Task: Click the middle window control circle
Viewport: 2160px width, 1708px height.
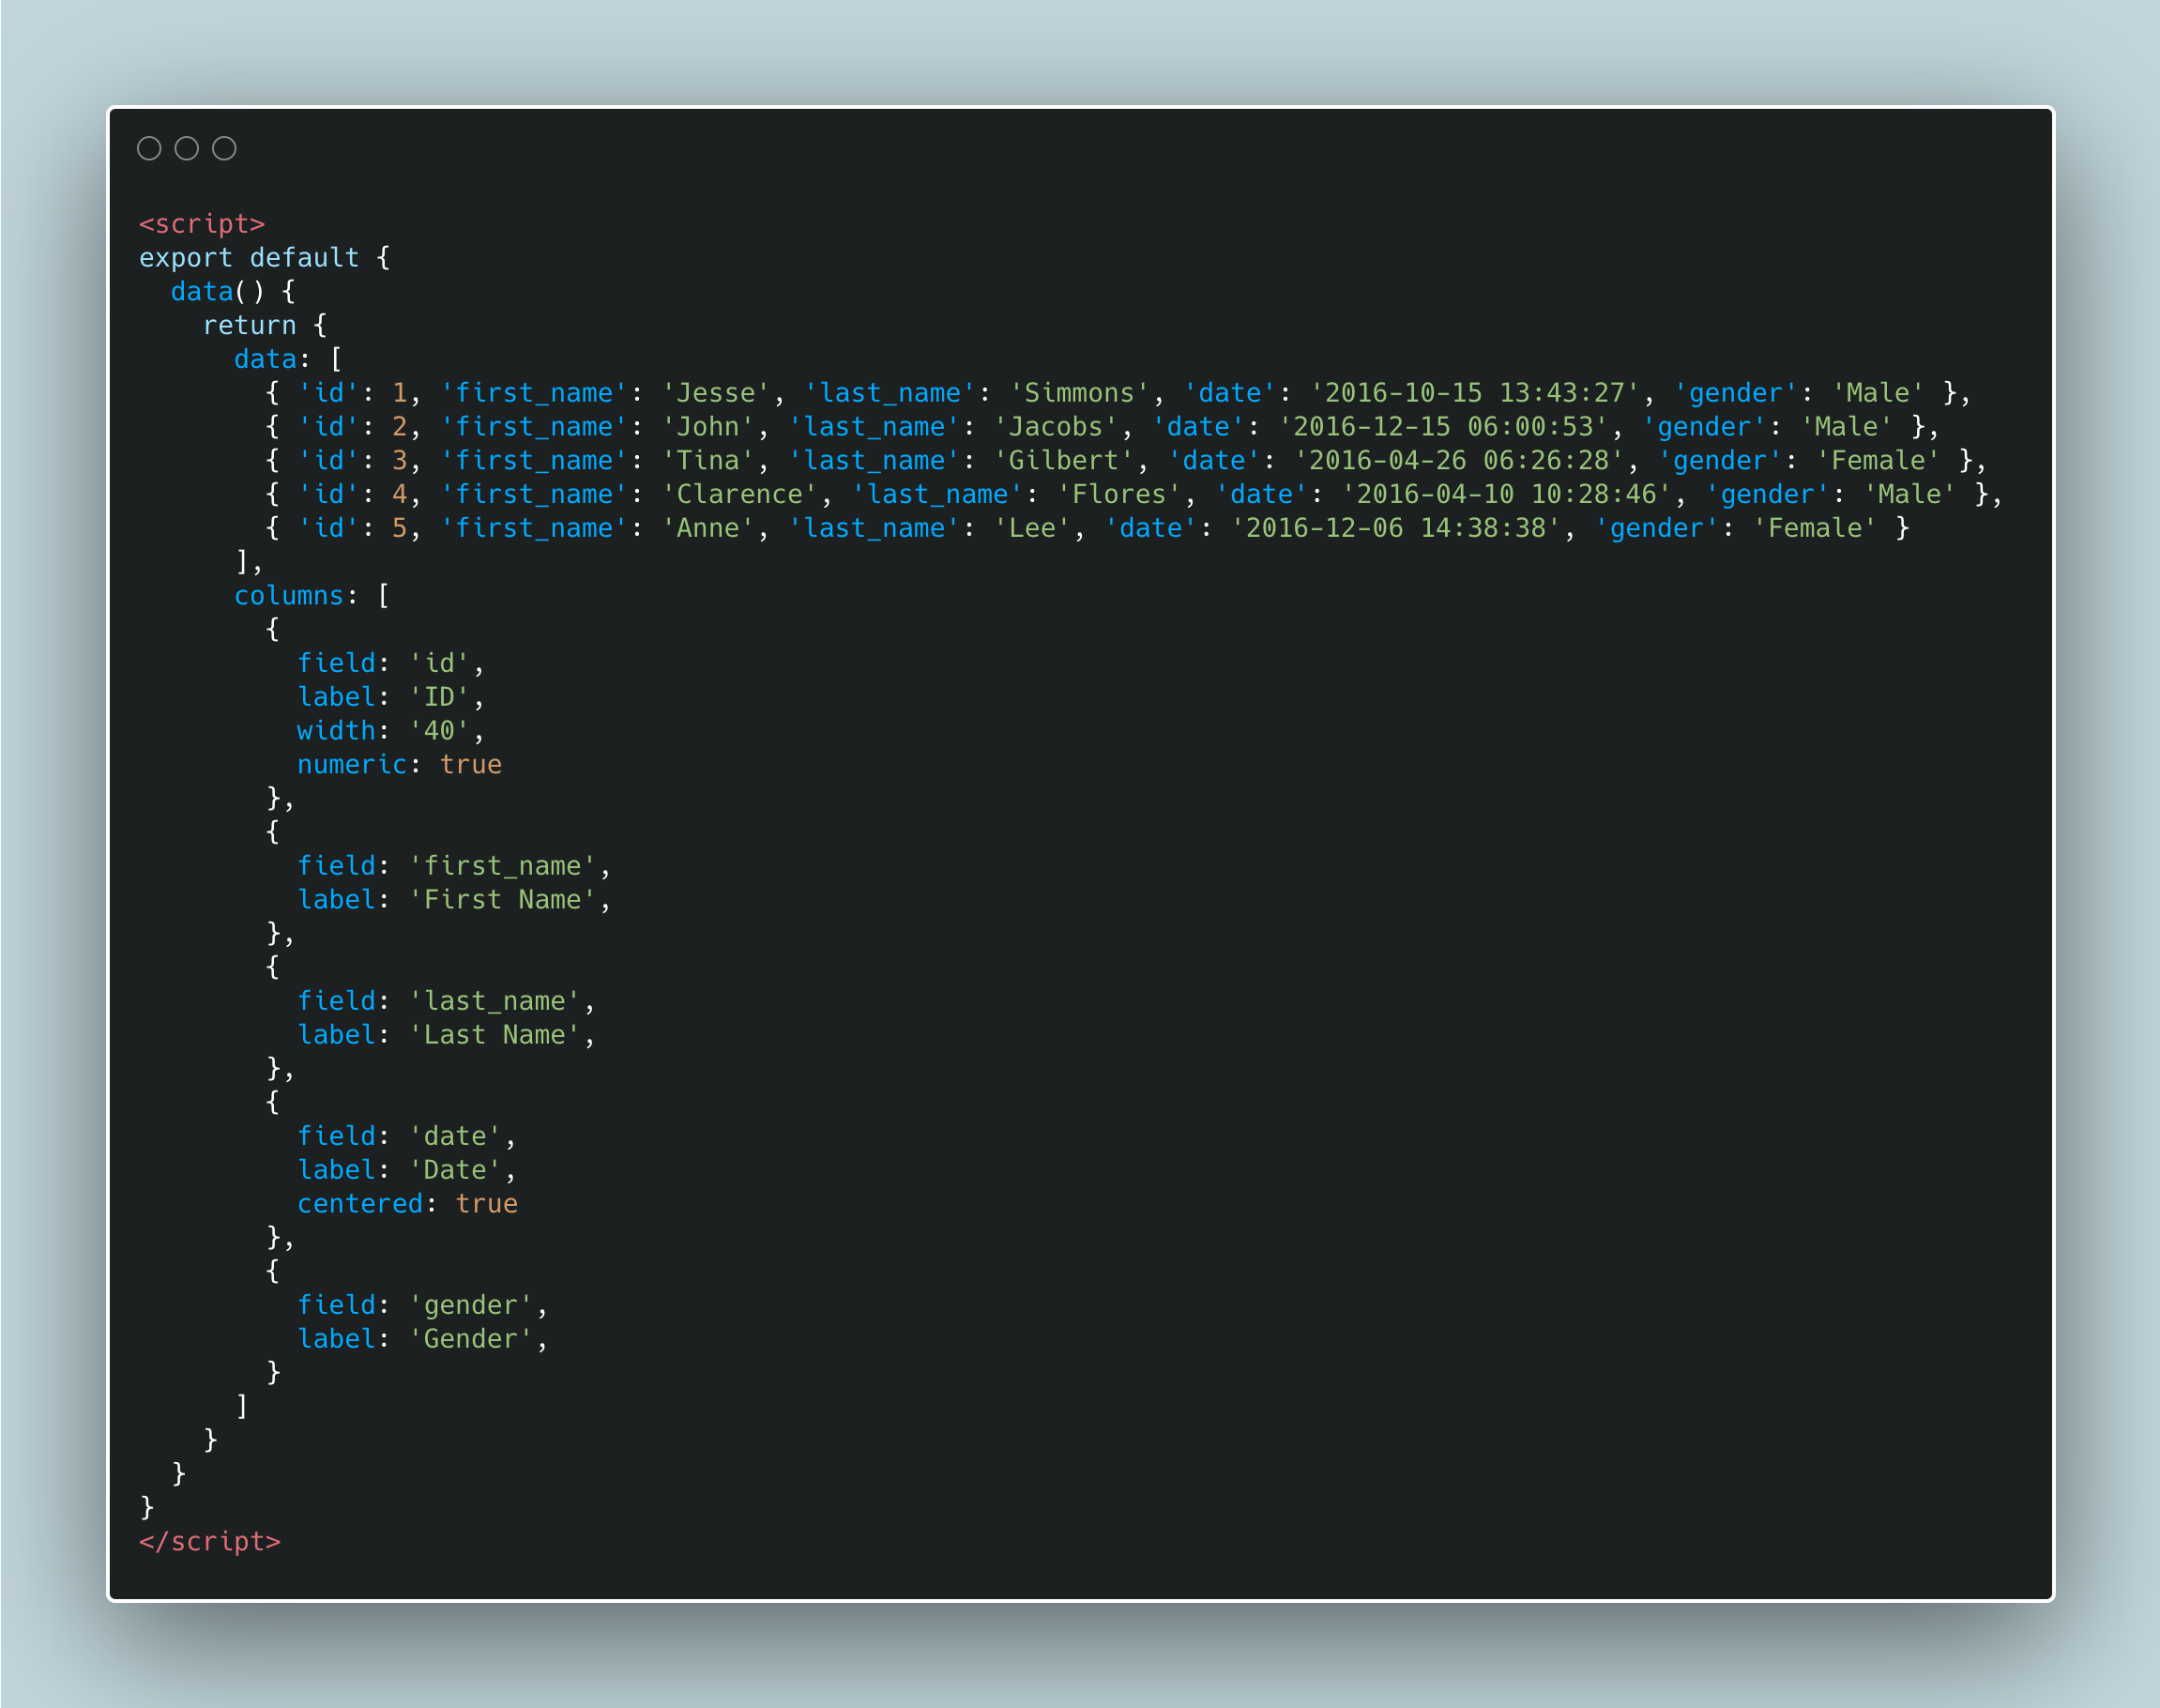Action: 188,148
